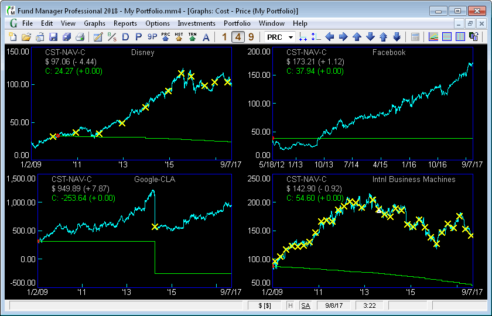
Task: Click the colored line chart toolbar icon
Action: point(433,37)
